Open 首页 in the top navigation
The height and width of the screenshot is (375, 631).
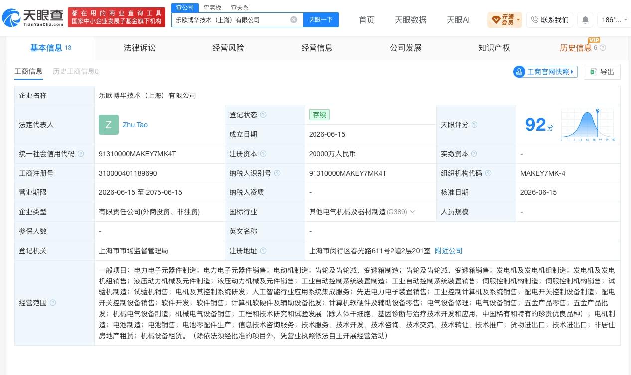367,20
